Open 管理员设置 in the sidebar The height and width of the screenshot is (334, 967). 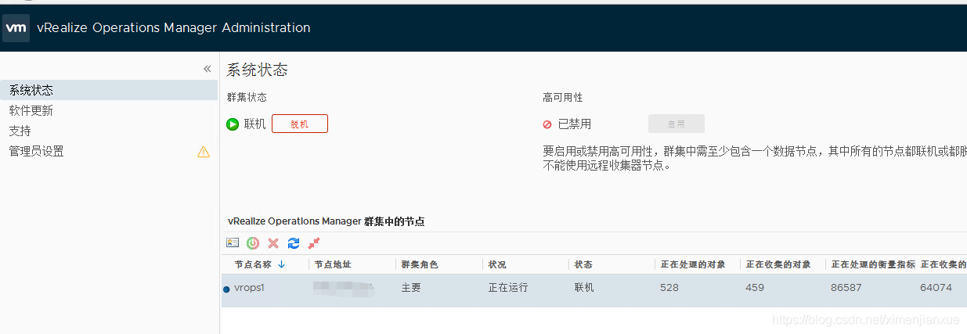[37, 151]
